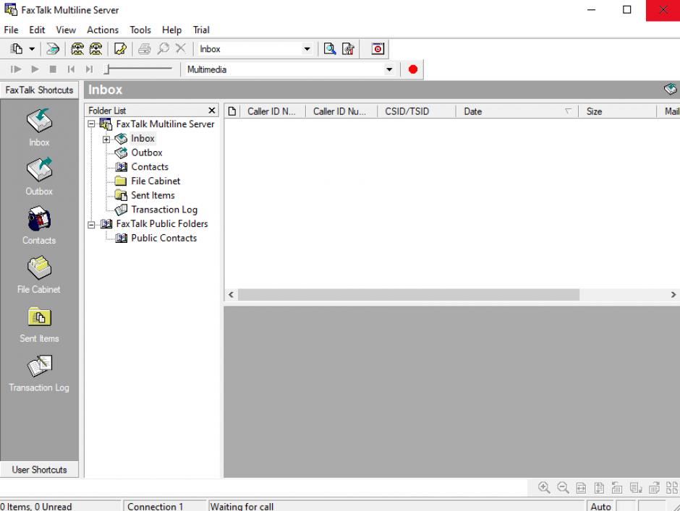This screenshot has width=680, height=511.
Task: Open the Sent Items shortcut icon
Action: click(39, 317)
